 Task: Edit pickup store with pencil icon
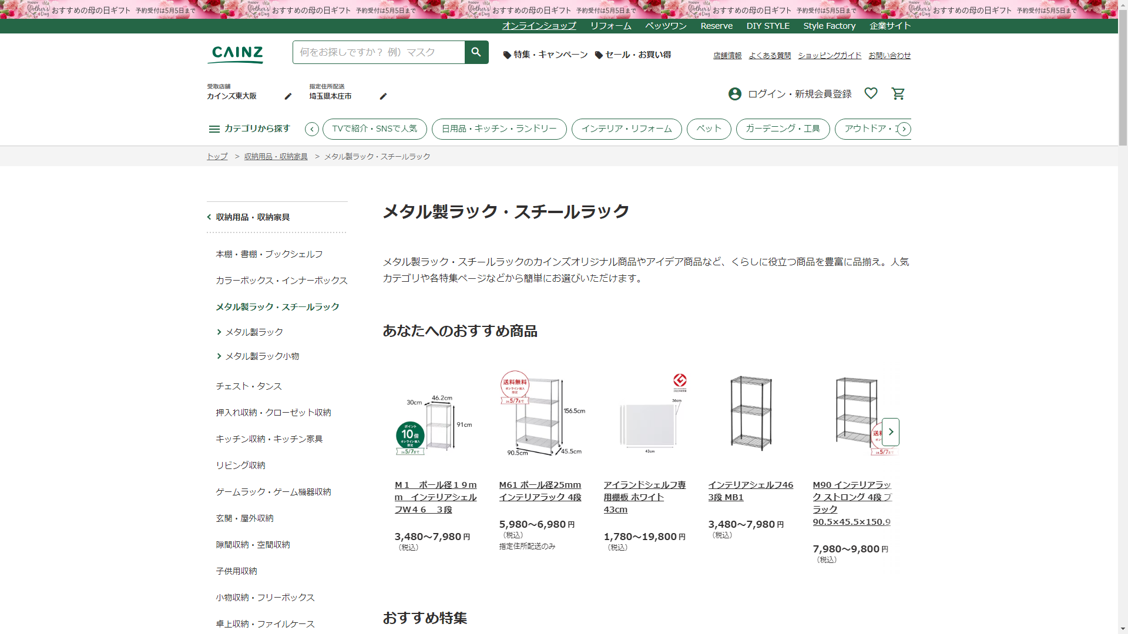coord(288,96)
